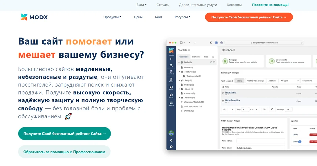Click the browser reload icon in address bar
This screenshot has width=317, height=166.
coord(302,43)
